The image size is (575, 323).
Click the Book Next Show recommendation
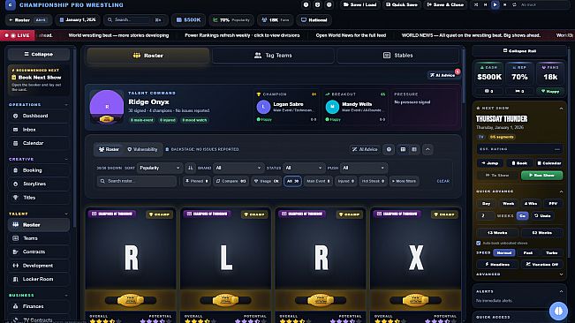[39, 79]
